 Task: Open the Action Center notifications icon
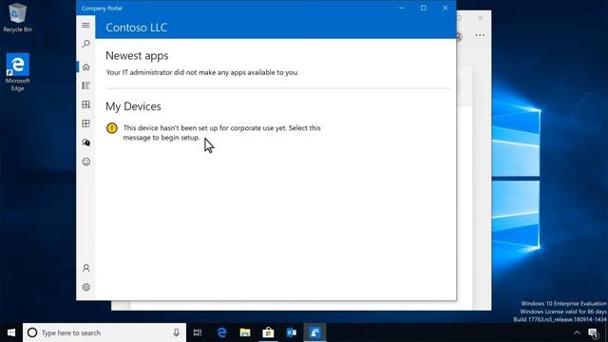point(593,333)
